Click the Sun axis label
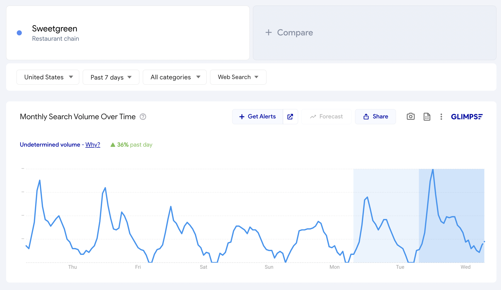501x290 pixels. coord(269,267)
